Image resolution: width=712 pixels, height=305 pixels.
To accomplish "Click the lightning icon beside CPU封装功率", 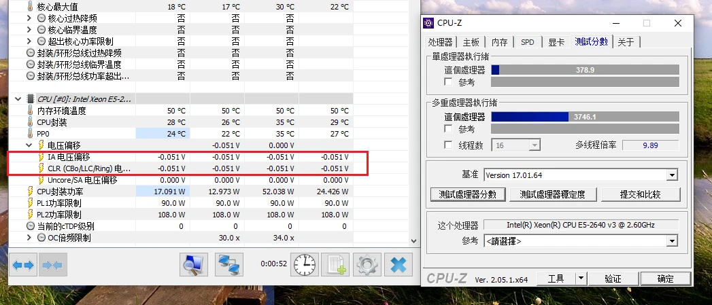I will pyautogui.click(x=31, y=192).
